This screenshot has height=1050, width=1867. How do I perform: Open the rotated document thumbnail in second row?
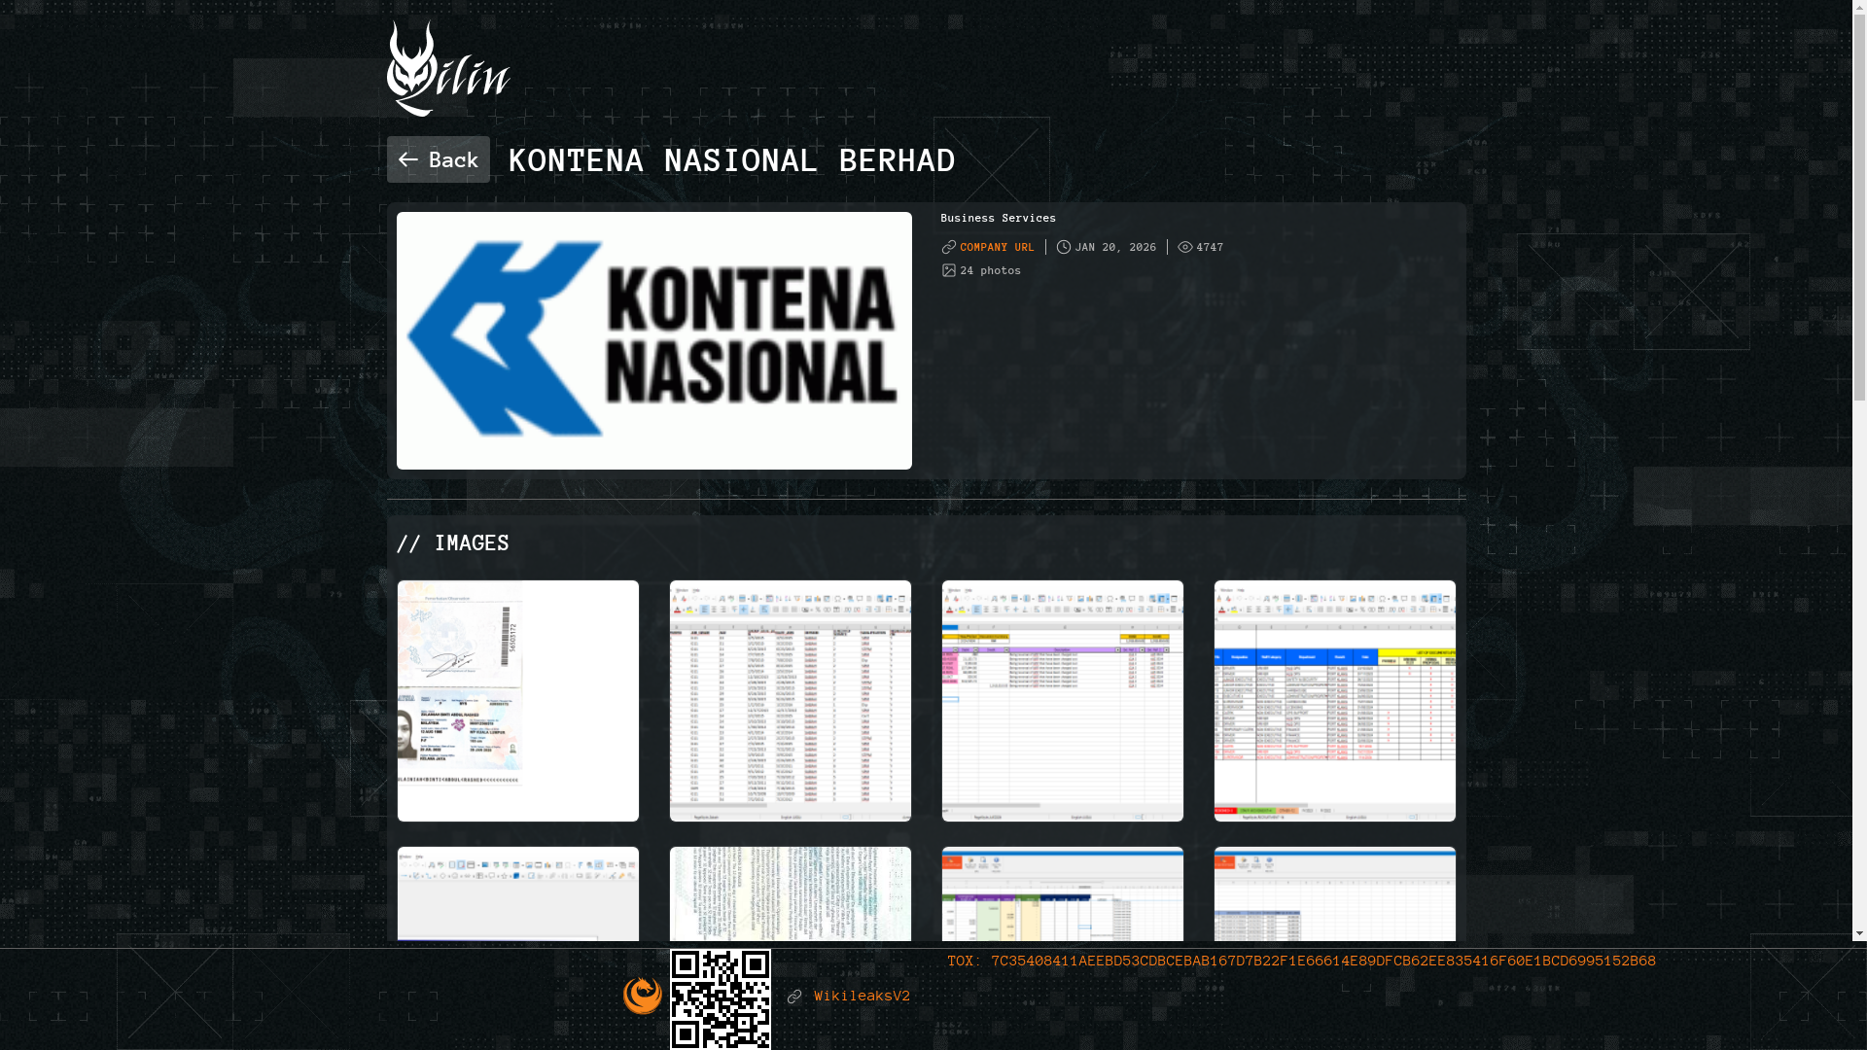(790, 894)
